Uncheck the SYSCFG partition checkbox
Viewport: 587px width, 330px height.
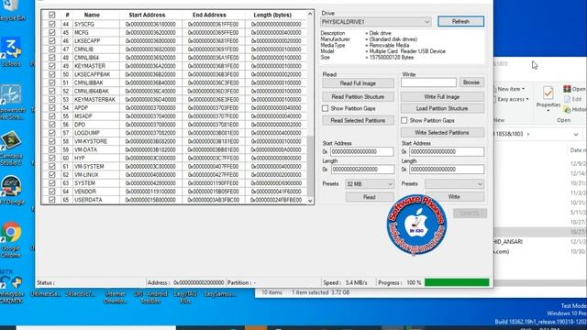pos(51,24)
